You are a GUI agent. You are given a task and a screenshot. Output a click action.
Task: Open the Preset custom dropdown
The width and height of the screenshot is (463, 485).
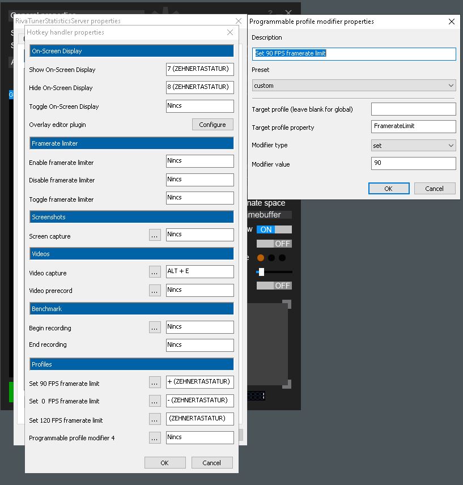click(x=354, y=86)
